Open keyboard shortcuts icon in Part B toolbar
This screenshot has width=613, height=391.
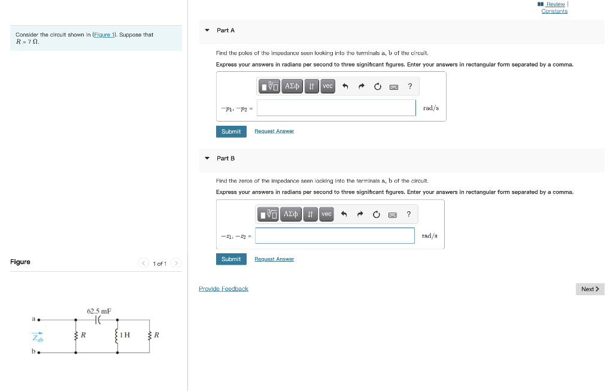(x=392, y=214)
